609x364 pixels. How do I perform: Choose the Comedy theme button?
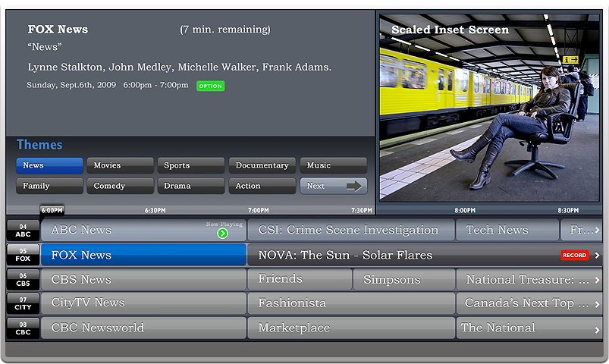point(121,186)
